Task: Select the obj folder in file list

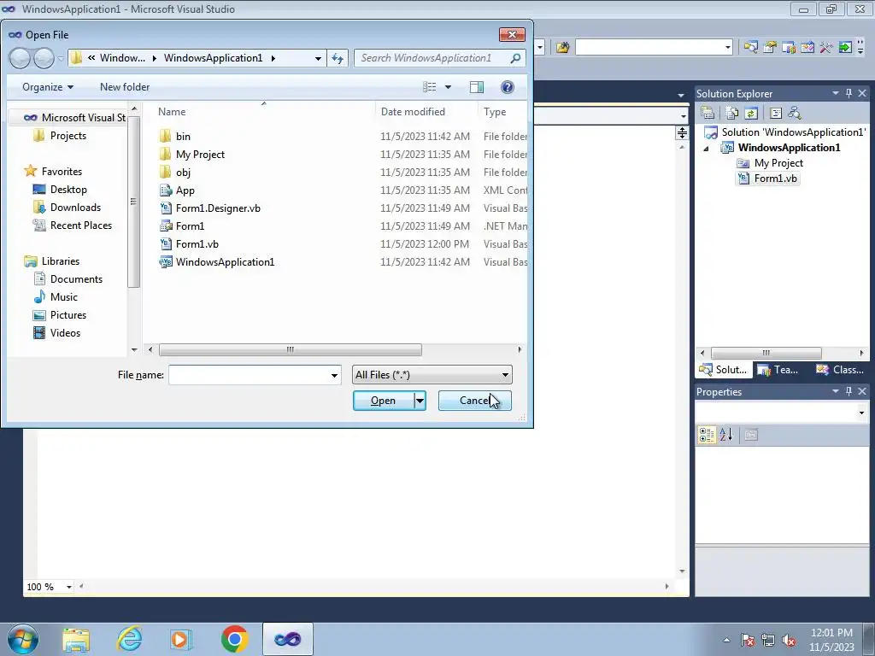Action: 183,172
